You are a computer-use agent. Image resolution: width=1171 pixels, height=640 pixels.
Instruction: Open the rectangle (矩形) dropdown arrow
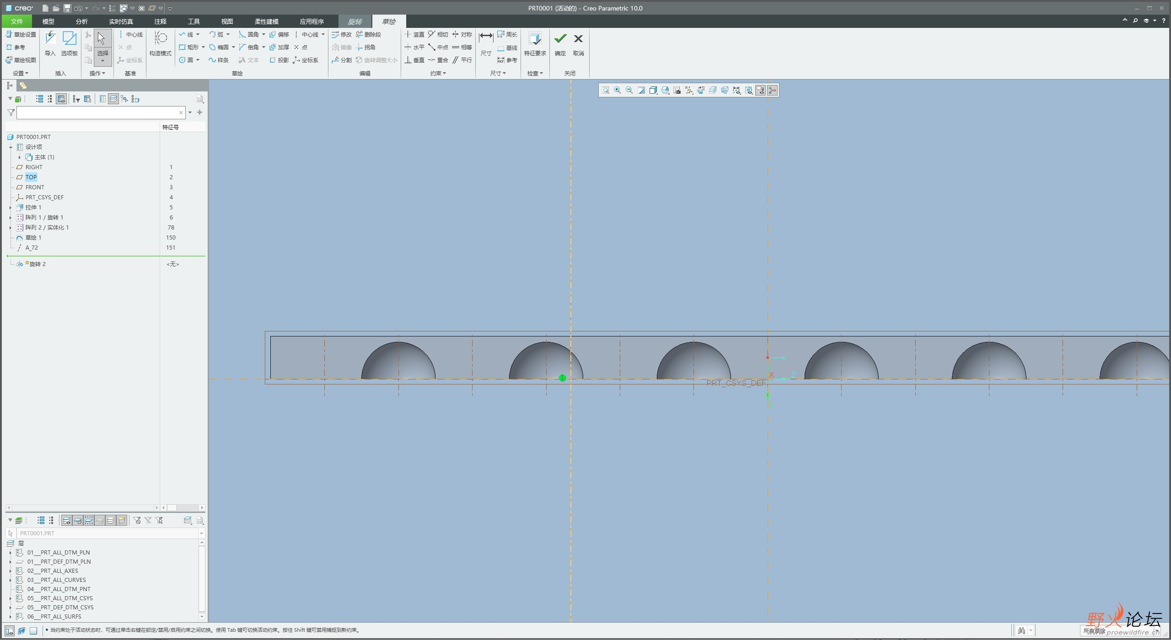coord(204,47)
